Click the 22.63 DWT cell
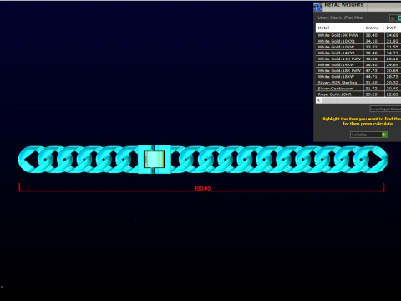 393,94
